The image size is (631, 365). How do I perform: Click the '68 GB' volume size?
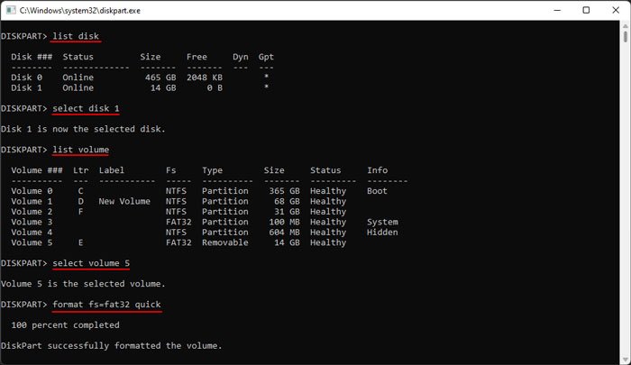point(287,201)
